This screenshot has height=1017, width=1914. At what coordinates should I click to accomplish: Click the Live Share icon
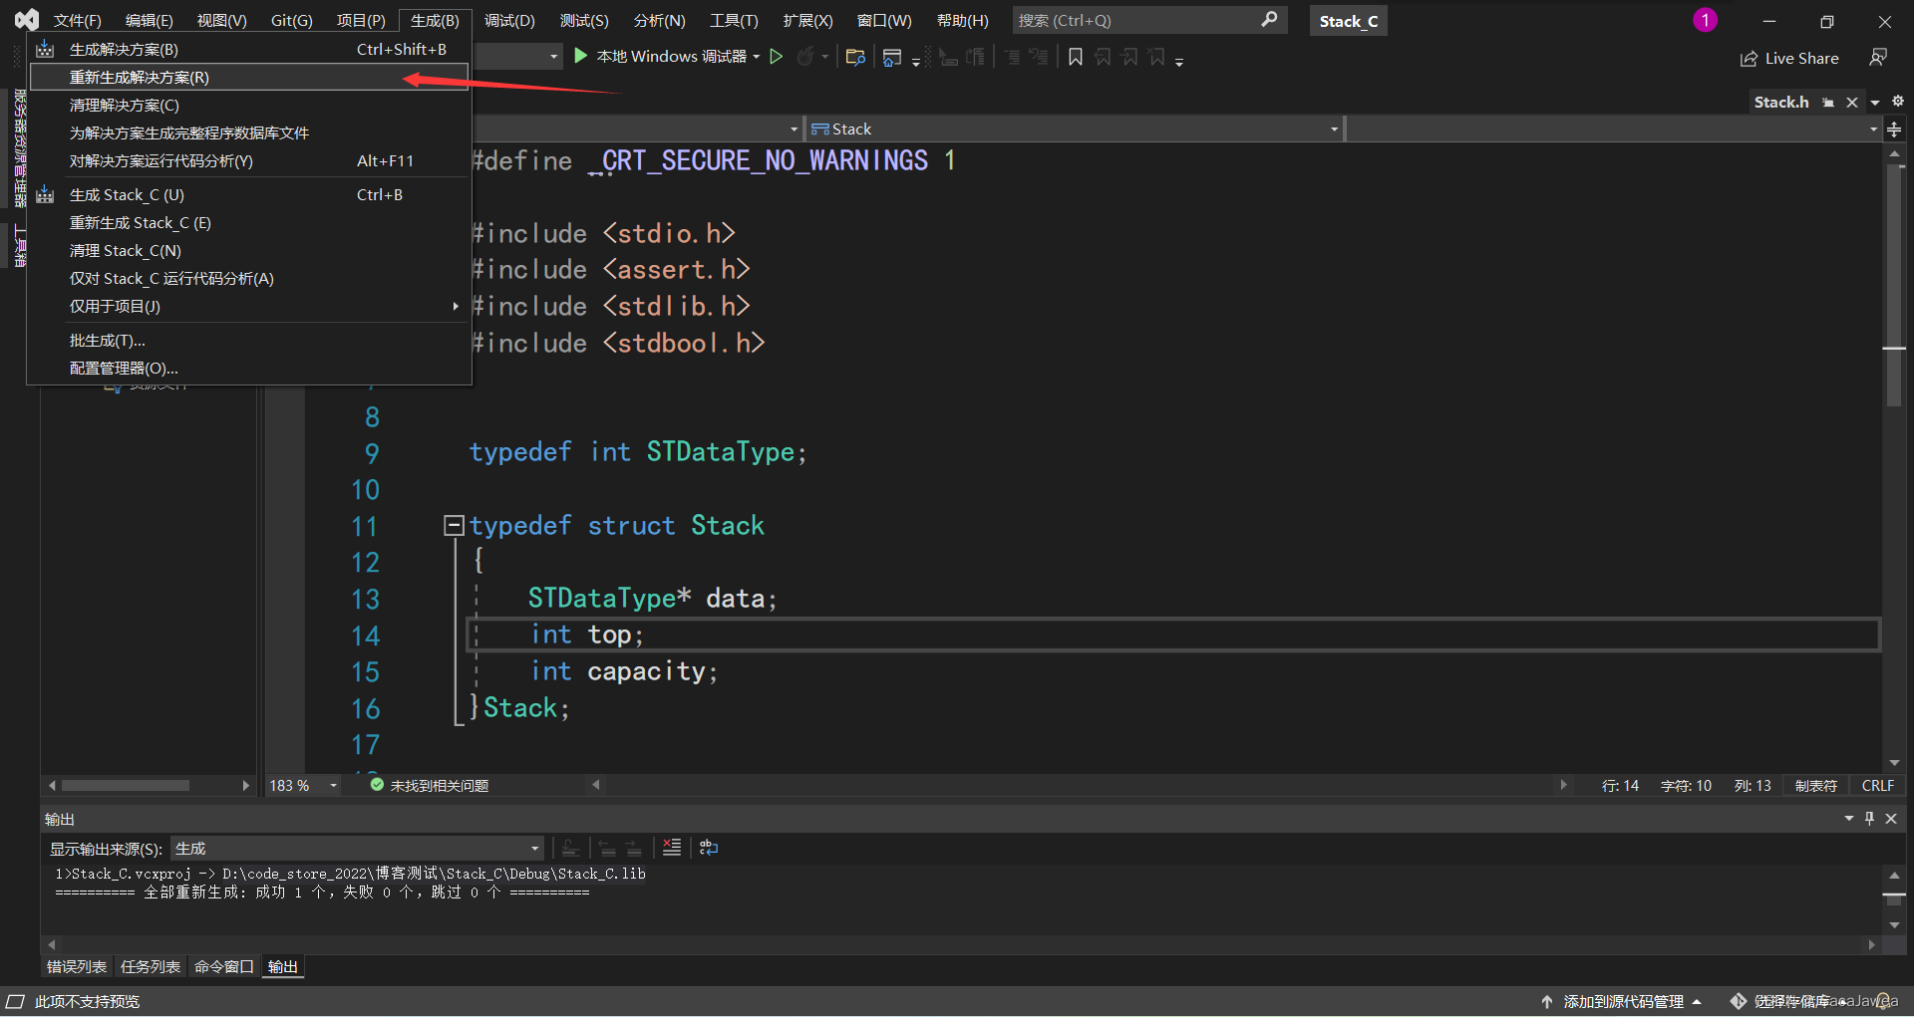[1749, 59]
